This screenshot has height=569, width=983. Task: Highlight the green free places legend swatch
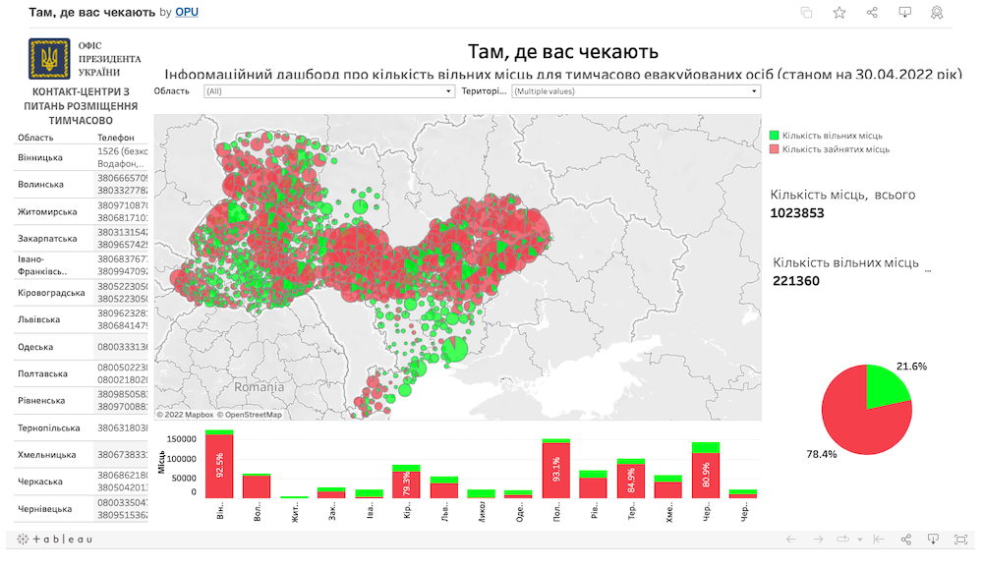pos(775,135)
